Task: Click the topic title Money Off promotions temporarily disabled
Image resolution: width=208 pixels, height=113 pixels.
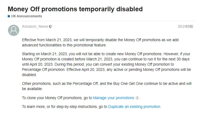Action: coord(75,9)
